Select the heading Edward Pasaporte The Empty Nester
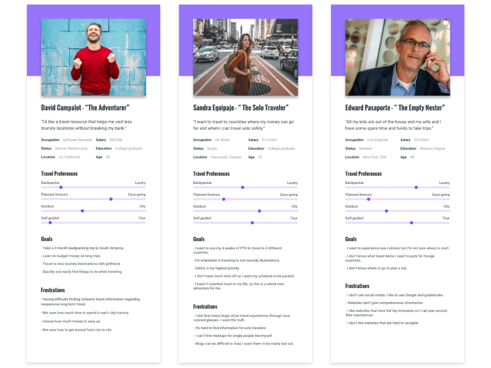Image resolution: width=491 pixels, height=368 pixels. (395, 108)
